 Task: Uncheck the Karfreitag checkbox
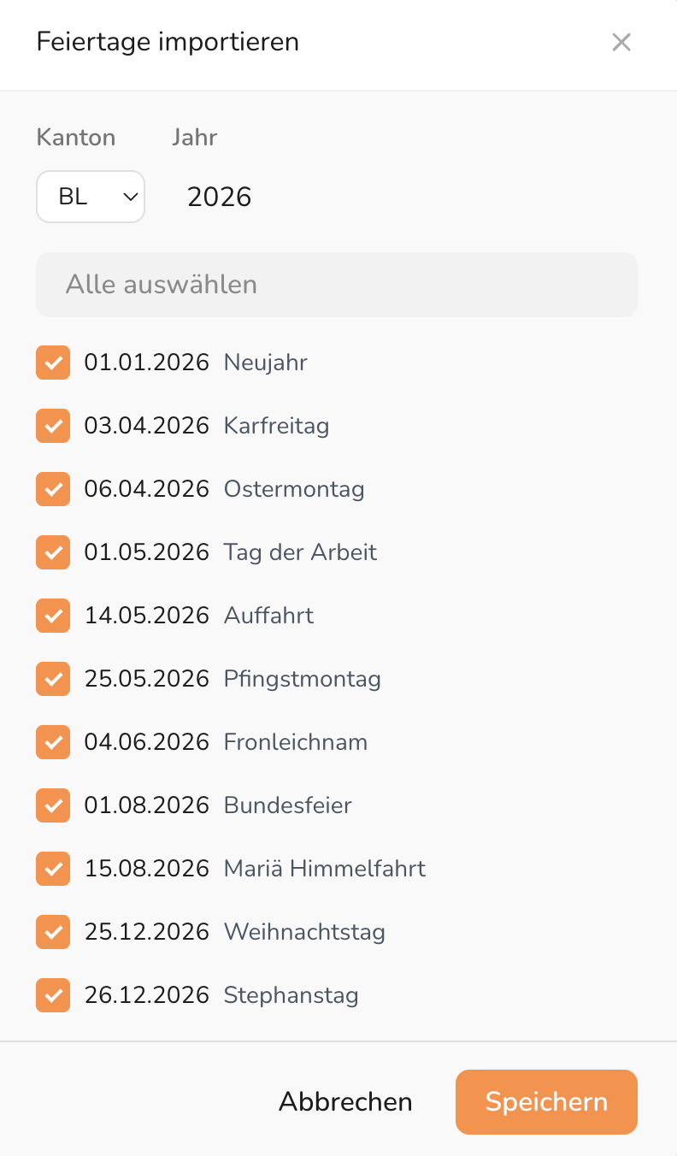click(x=53, y=426)
